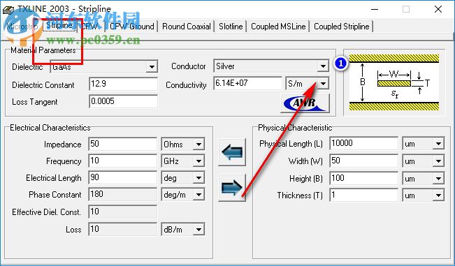Click the Effective Diel. Const. value field
The width and height of the screenshot is (455, 266).
(123, 212)
